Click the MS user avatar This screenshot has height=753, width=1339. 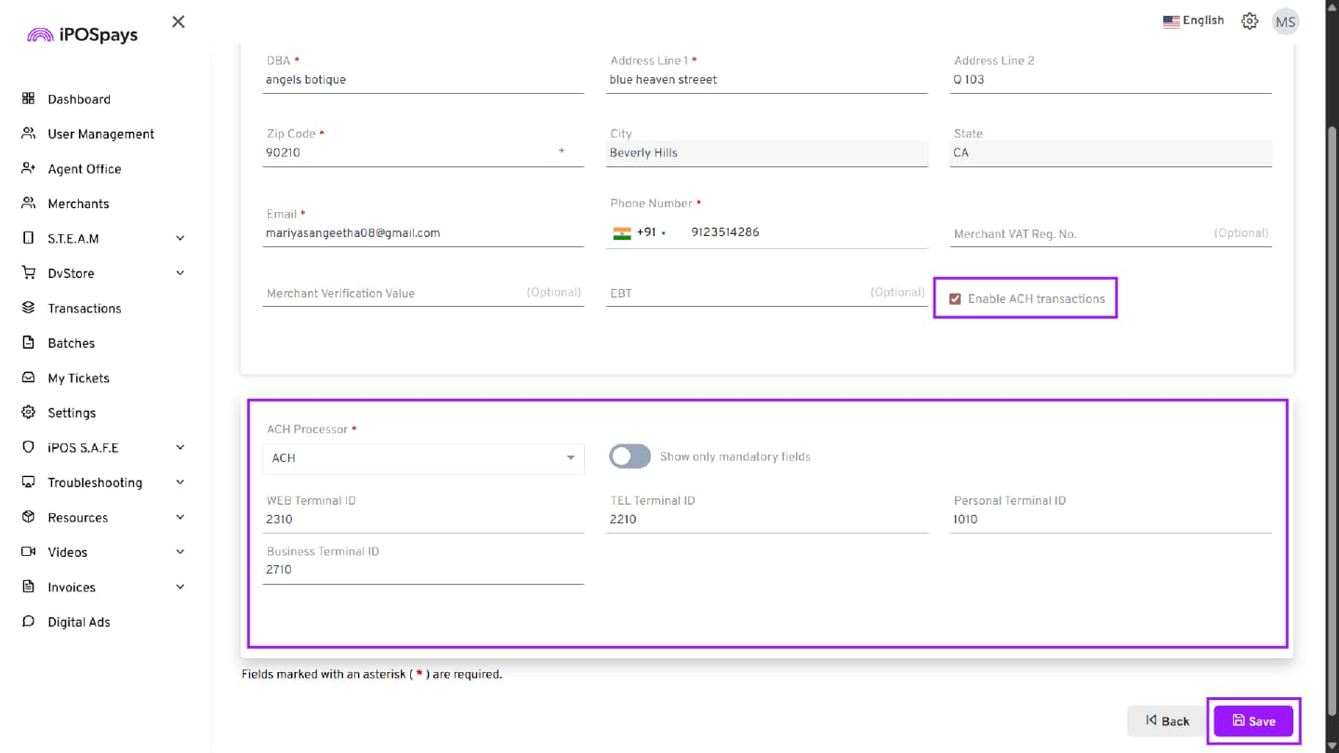(1285, 21)
